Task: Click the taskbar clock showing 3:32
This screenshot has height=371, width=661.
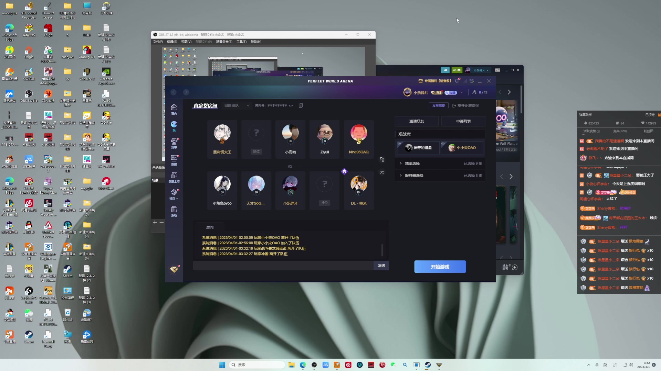Action: tap(643, 365)
